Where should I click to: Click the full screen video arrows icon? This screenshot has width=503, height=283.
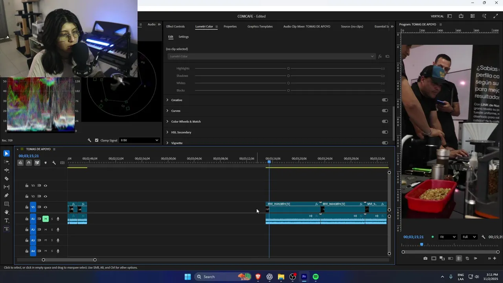(x=495, y=16)
